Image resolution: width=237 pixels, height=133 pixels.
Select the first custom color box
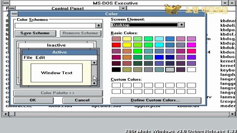116,85
